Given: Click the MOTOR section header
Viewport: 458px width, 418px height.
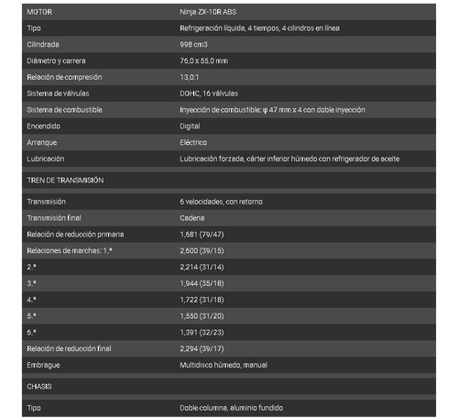Looking at the screenshot, I should (x=39, y=12).
